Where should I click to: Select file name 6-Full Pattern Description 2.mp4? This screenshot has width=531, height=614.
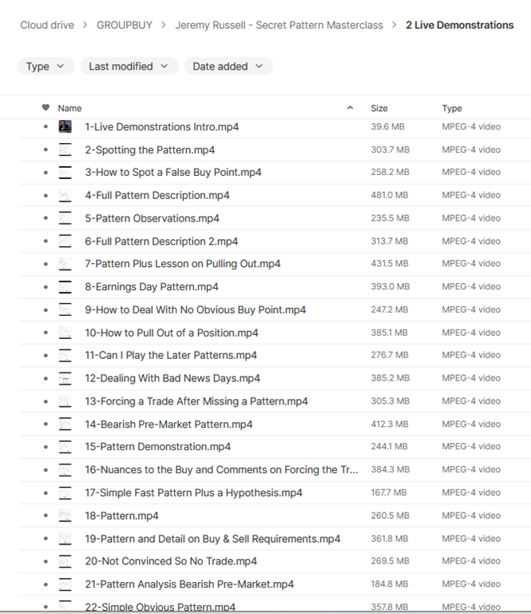pos(161,241)
